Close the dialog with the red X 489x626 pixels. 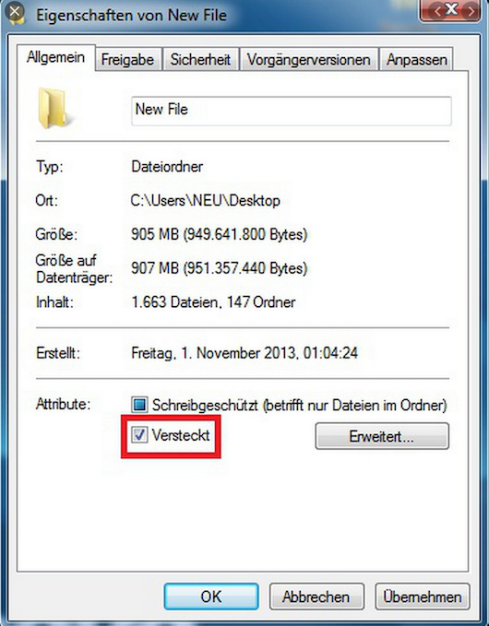(x=451, y=10)
